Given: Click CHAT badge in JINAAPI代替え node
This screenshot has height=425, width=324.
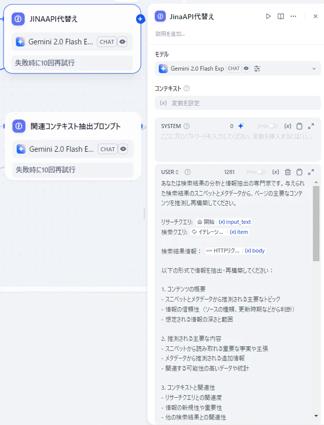Looking at the screenshot, I should click(107, 42).
